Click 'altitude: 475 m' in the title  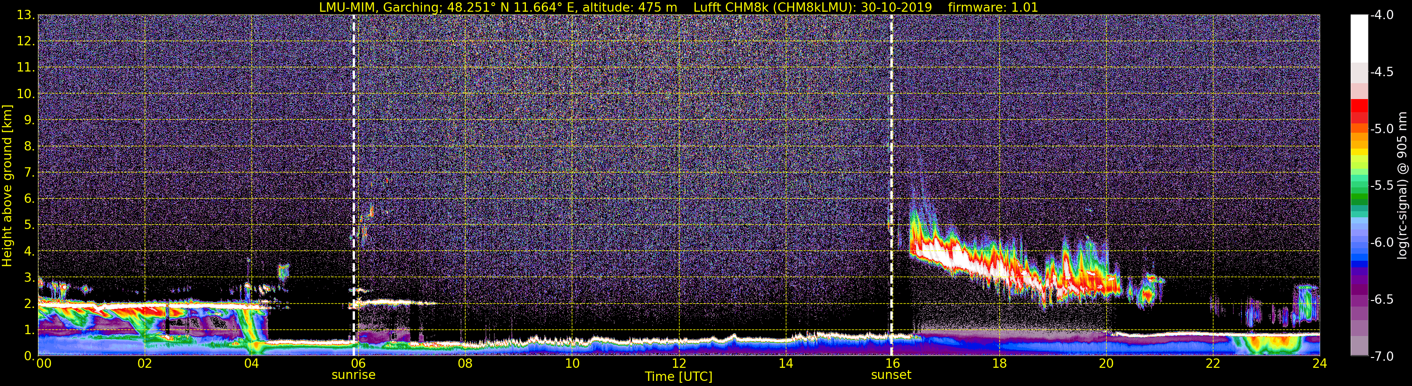pos(630,7)
